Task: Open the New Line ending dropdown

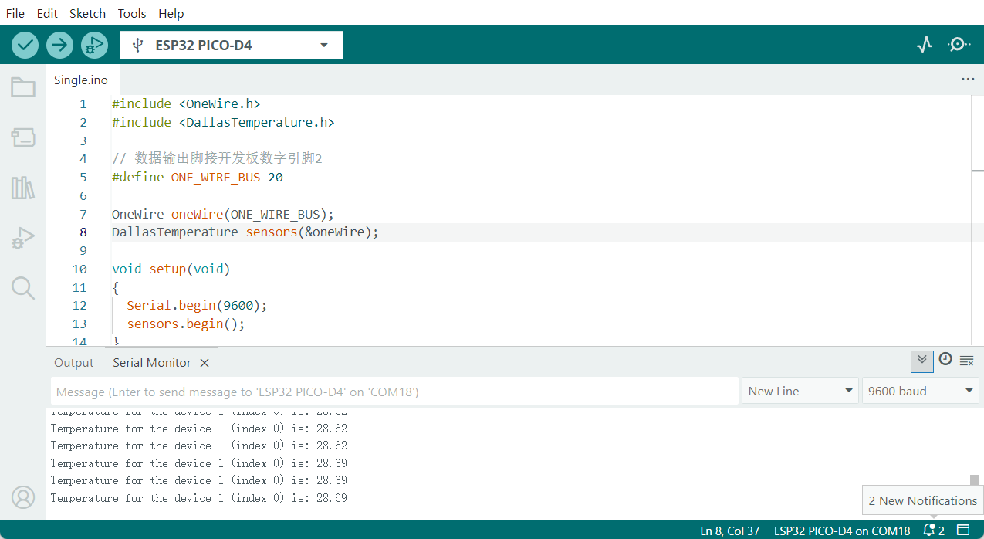Action: pyautogui.click(x=800, y=391)
